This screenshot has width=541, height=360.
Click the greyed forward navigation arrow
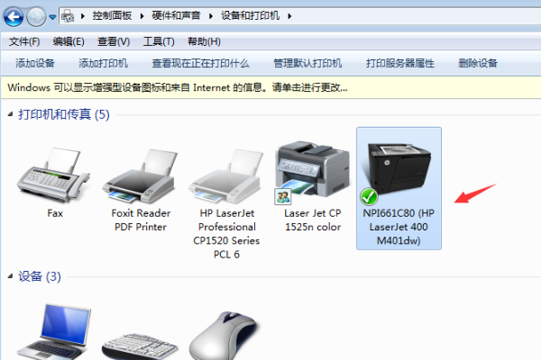[36, 16]
